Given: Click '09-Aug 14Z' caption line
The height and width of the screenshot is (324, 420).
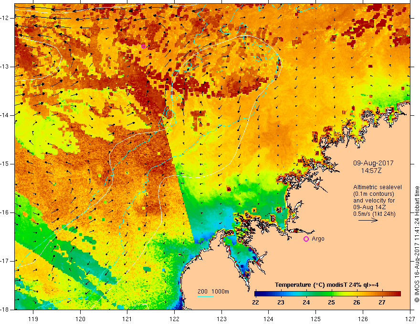Looking at the screenshot, I should click(x=370, y=207).
